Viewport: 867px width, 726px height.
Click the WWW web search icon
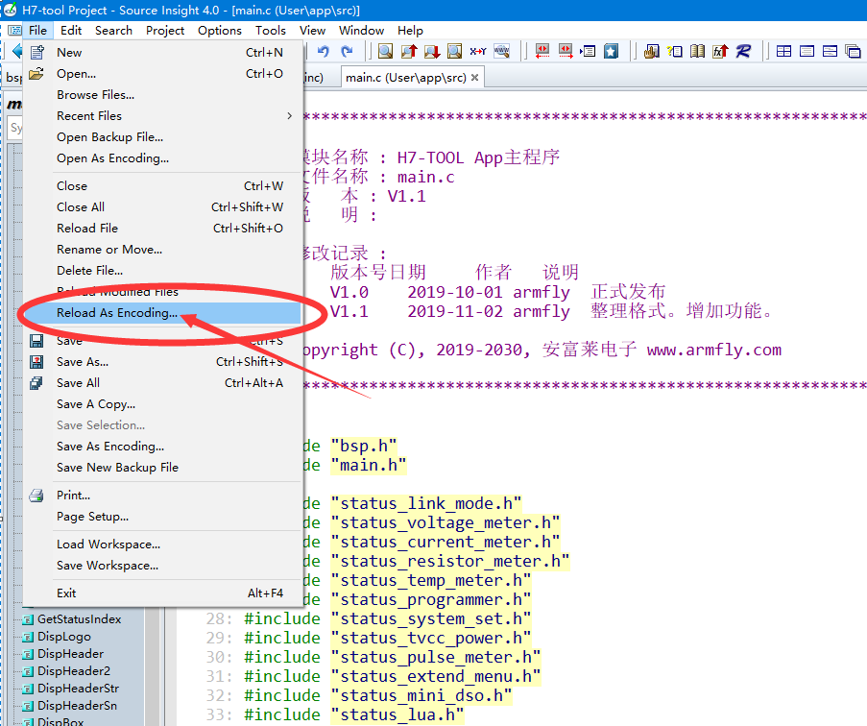[x=501, y=52]
